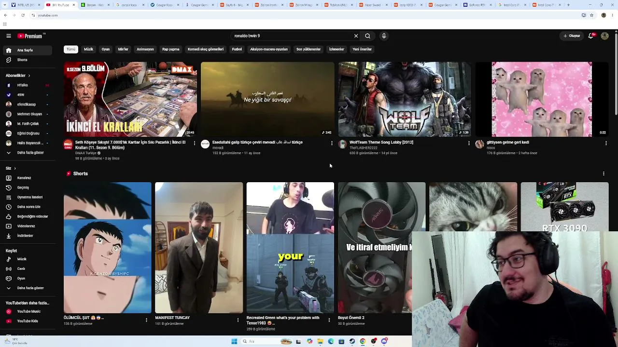
Task: Open the MANIFEST TUNCAY short thumbnail
Action: point(199,248)
